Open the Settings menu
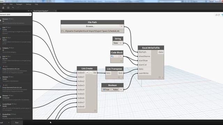The image size is (223, 125). [x=29, y=4]
